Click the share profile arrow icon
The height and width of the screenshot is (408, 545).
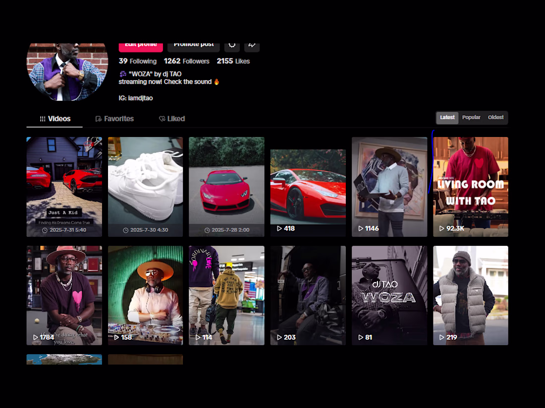click(x=252, y=45)
